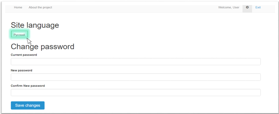
Task: Click the cog icon beside Welcome, User
Action: 247,7
